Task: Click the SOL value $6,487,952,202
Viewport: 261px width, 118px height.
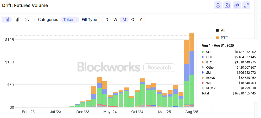Action: point(245,52)
